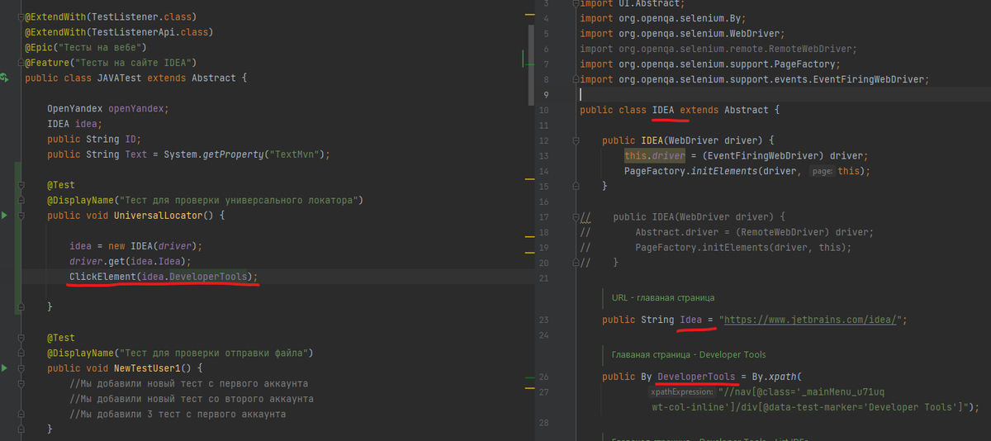The width and height of the screenshot is (991, 441).
Task: Click the UniversalLocator method name
Action: pyautogui.click(x=158, y=216)
